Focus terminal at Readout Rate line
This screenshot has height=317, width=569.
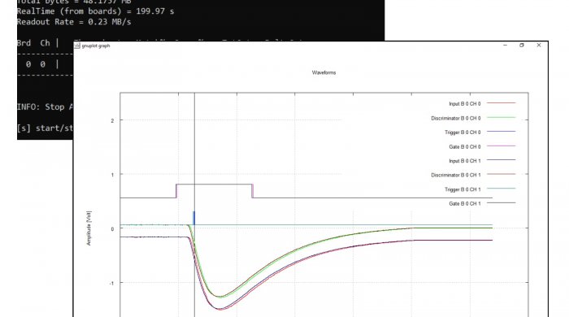[74, 22]
